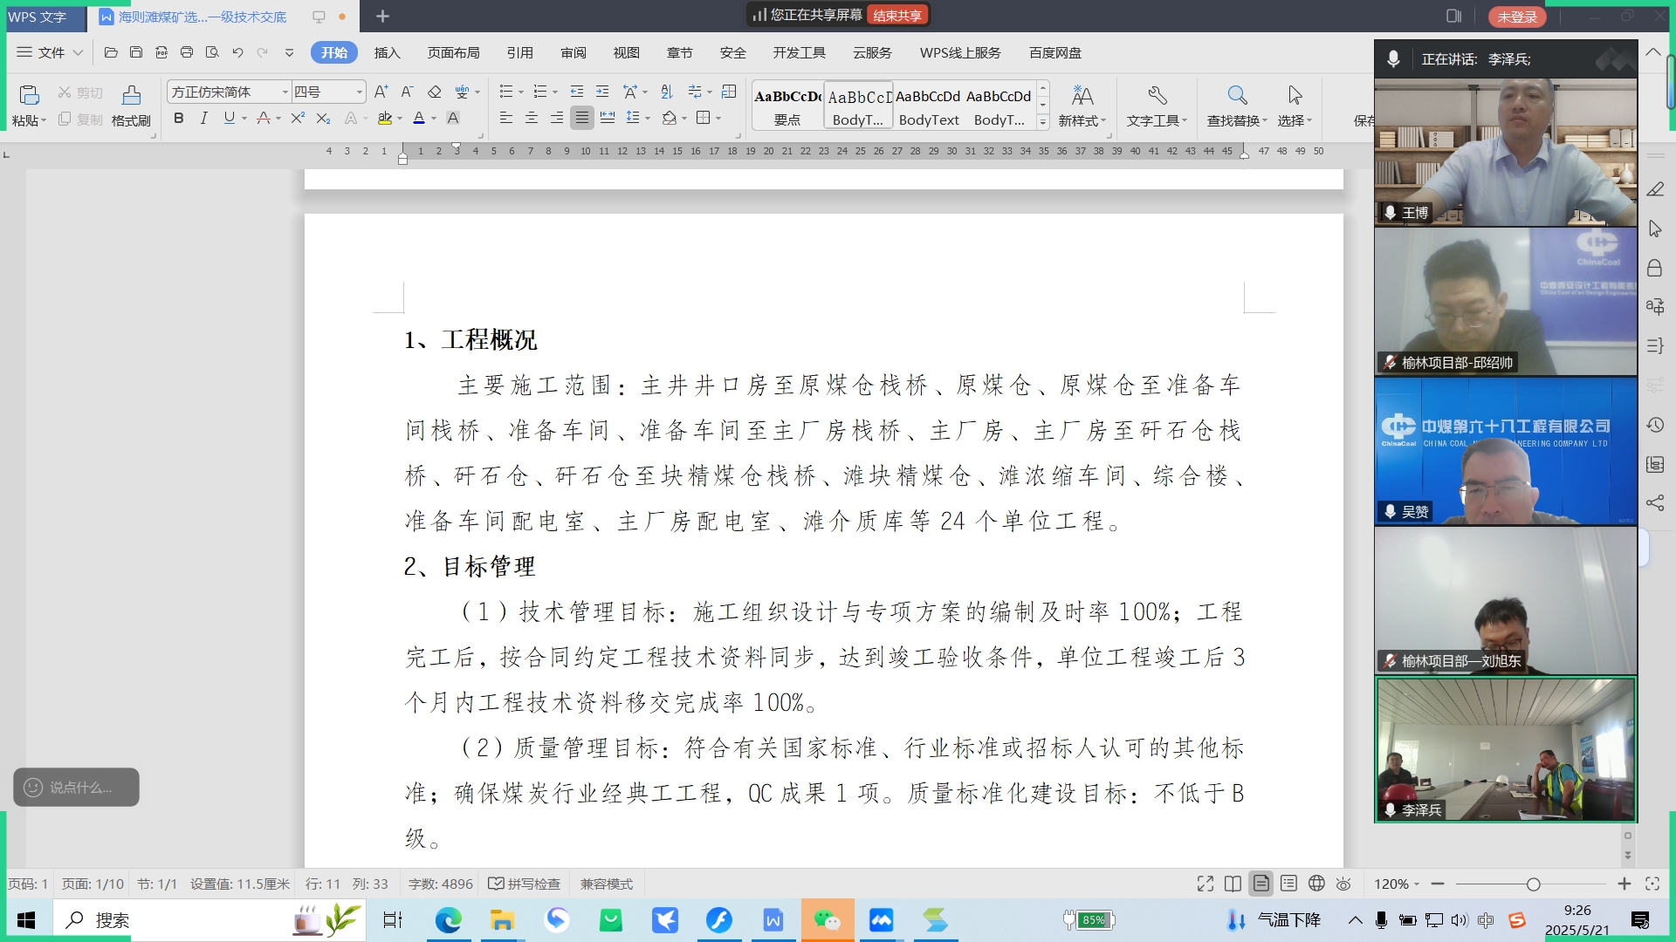Click the 结束共享 button
This screenshot has width=1676, height=942.
point(896,15)
